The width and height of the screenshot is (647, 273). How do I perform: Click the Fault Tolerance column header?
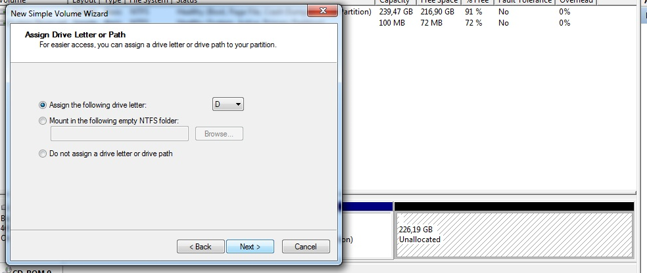click(525, 2)
